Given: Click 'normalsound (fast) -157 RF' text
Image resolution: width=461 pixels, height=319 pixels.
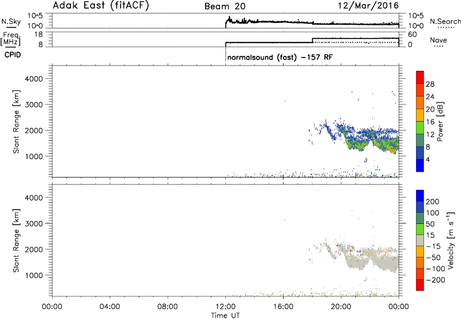Looking at the screenshot, I should pyautogui.click(x=280, y=57).
